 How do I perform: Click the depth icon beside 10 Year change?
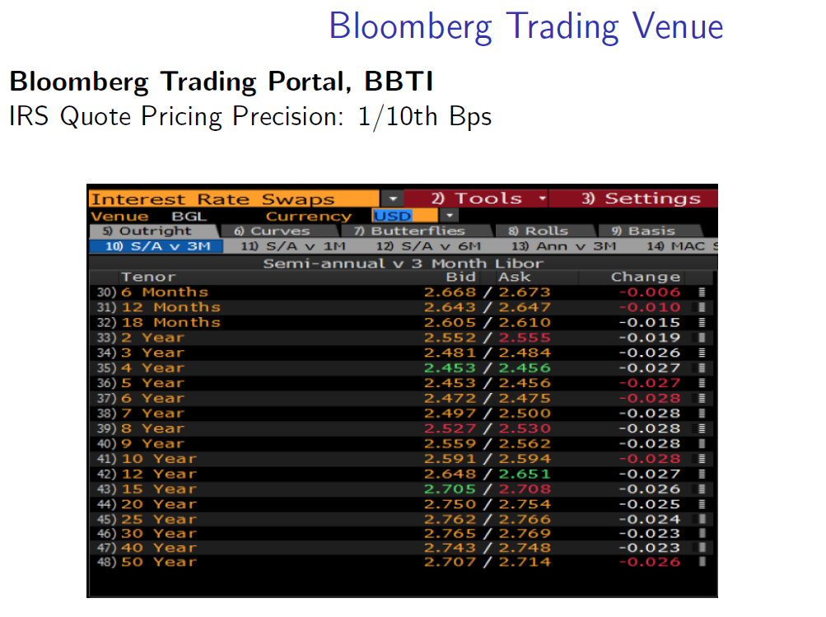pos(702,459)
